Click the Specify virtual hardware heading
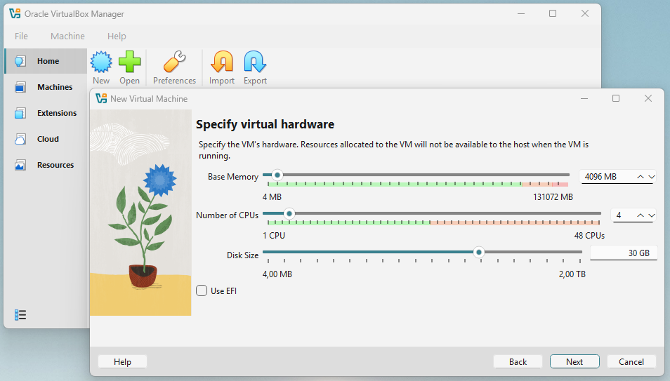670x381 pixels. [x=265, y=124]
